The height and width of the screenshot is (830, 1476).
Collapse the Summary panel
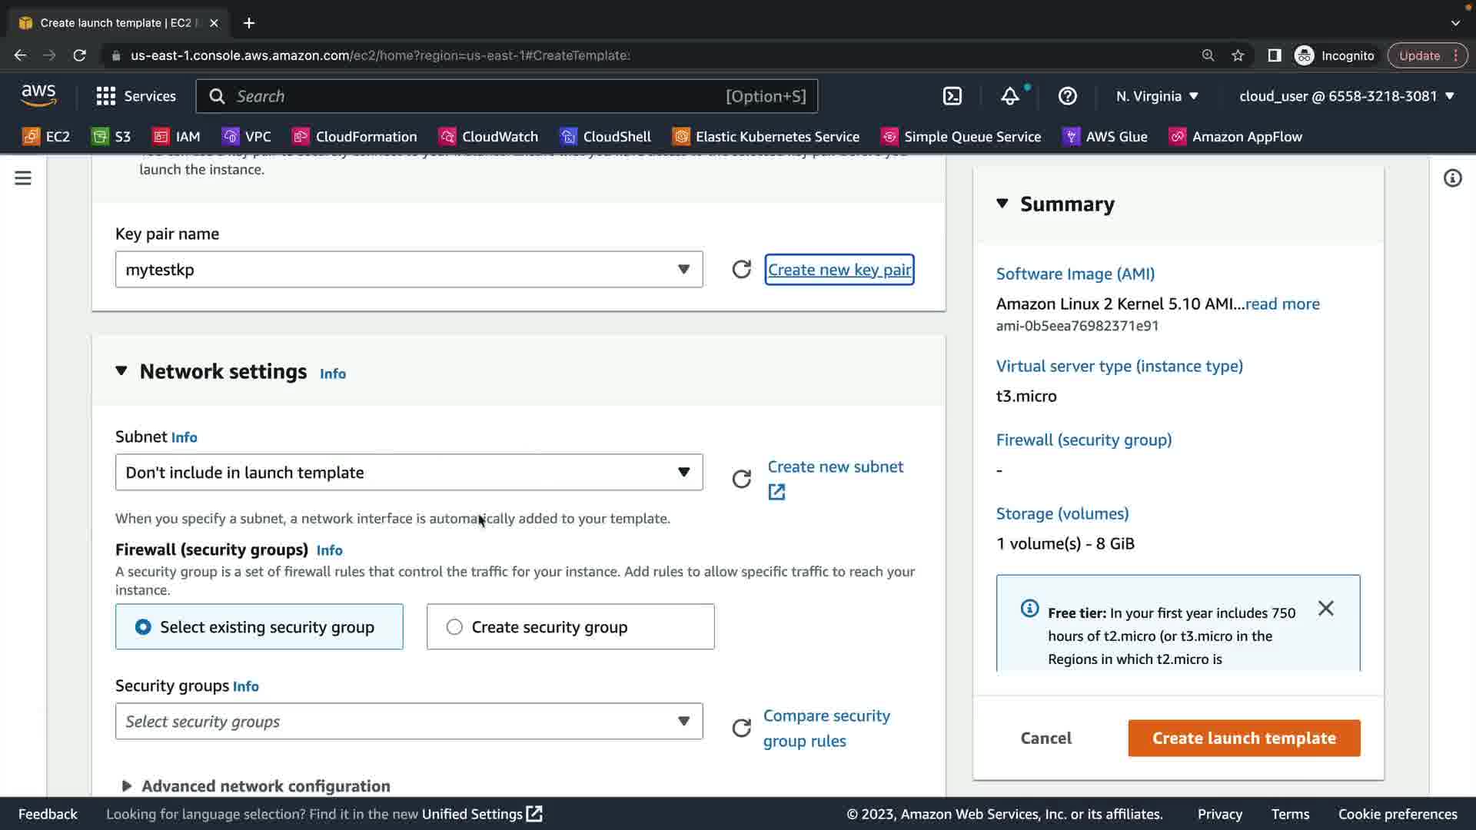(1002, 204)
